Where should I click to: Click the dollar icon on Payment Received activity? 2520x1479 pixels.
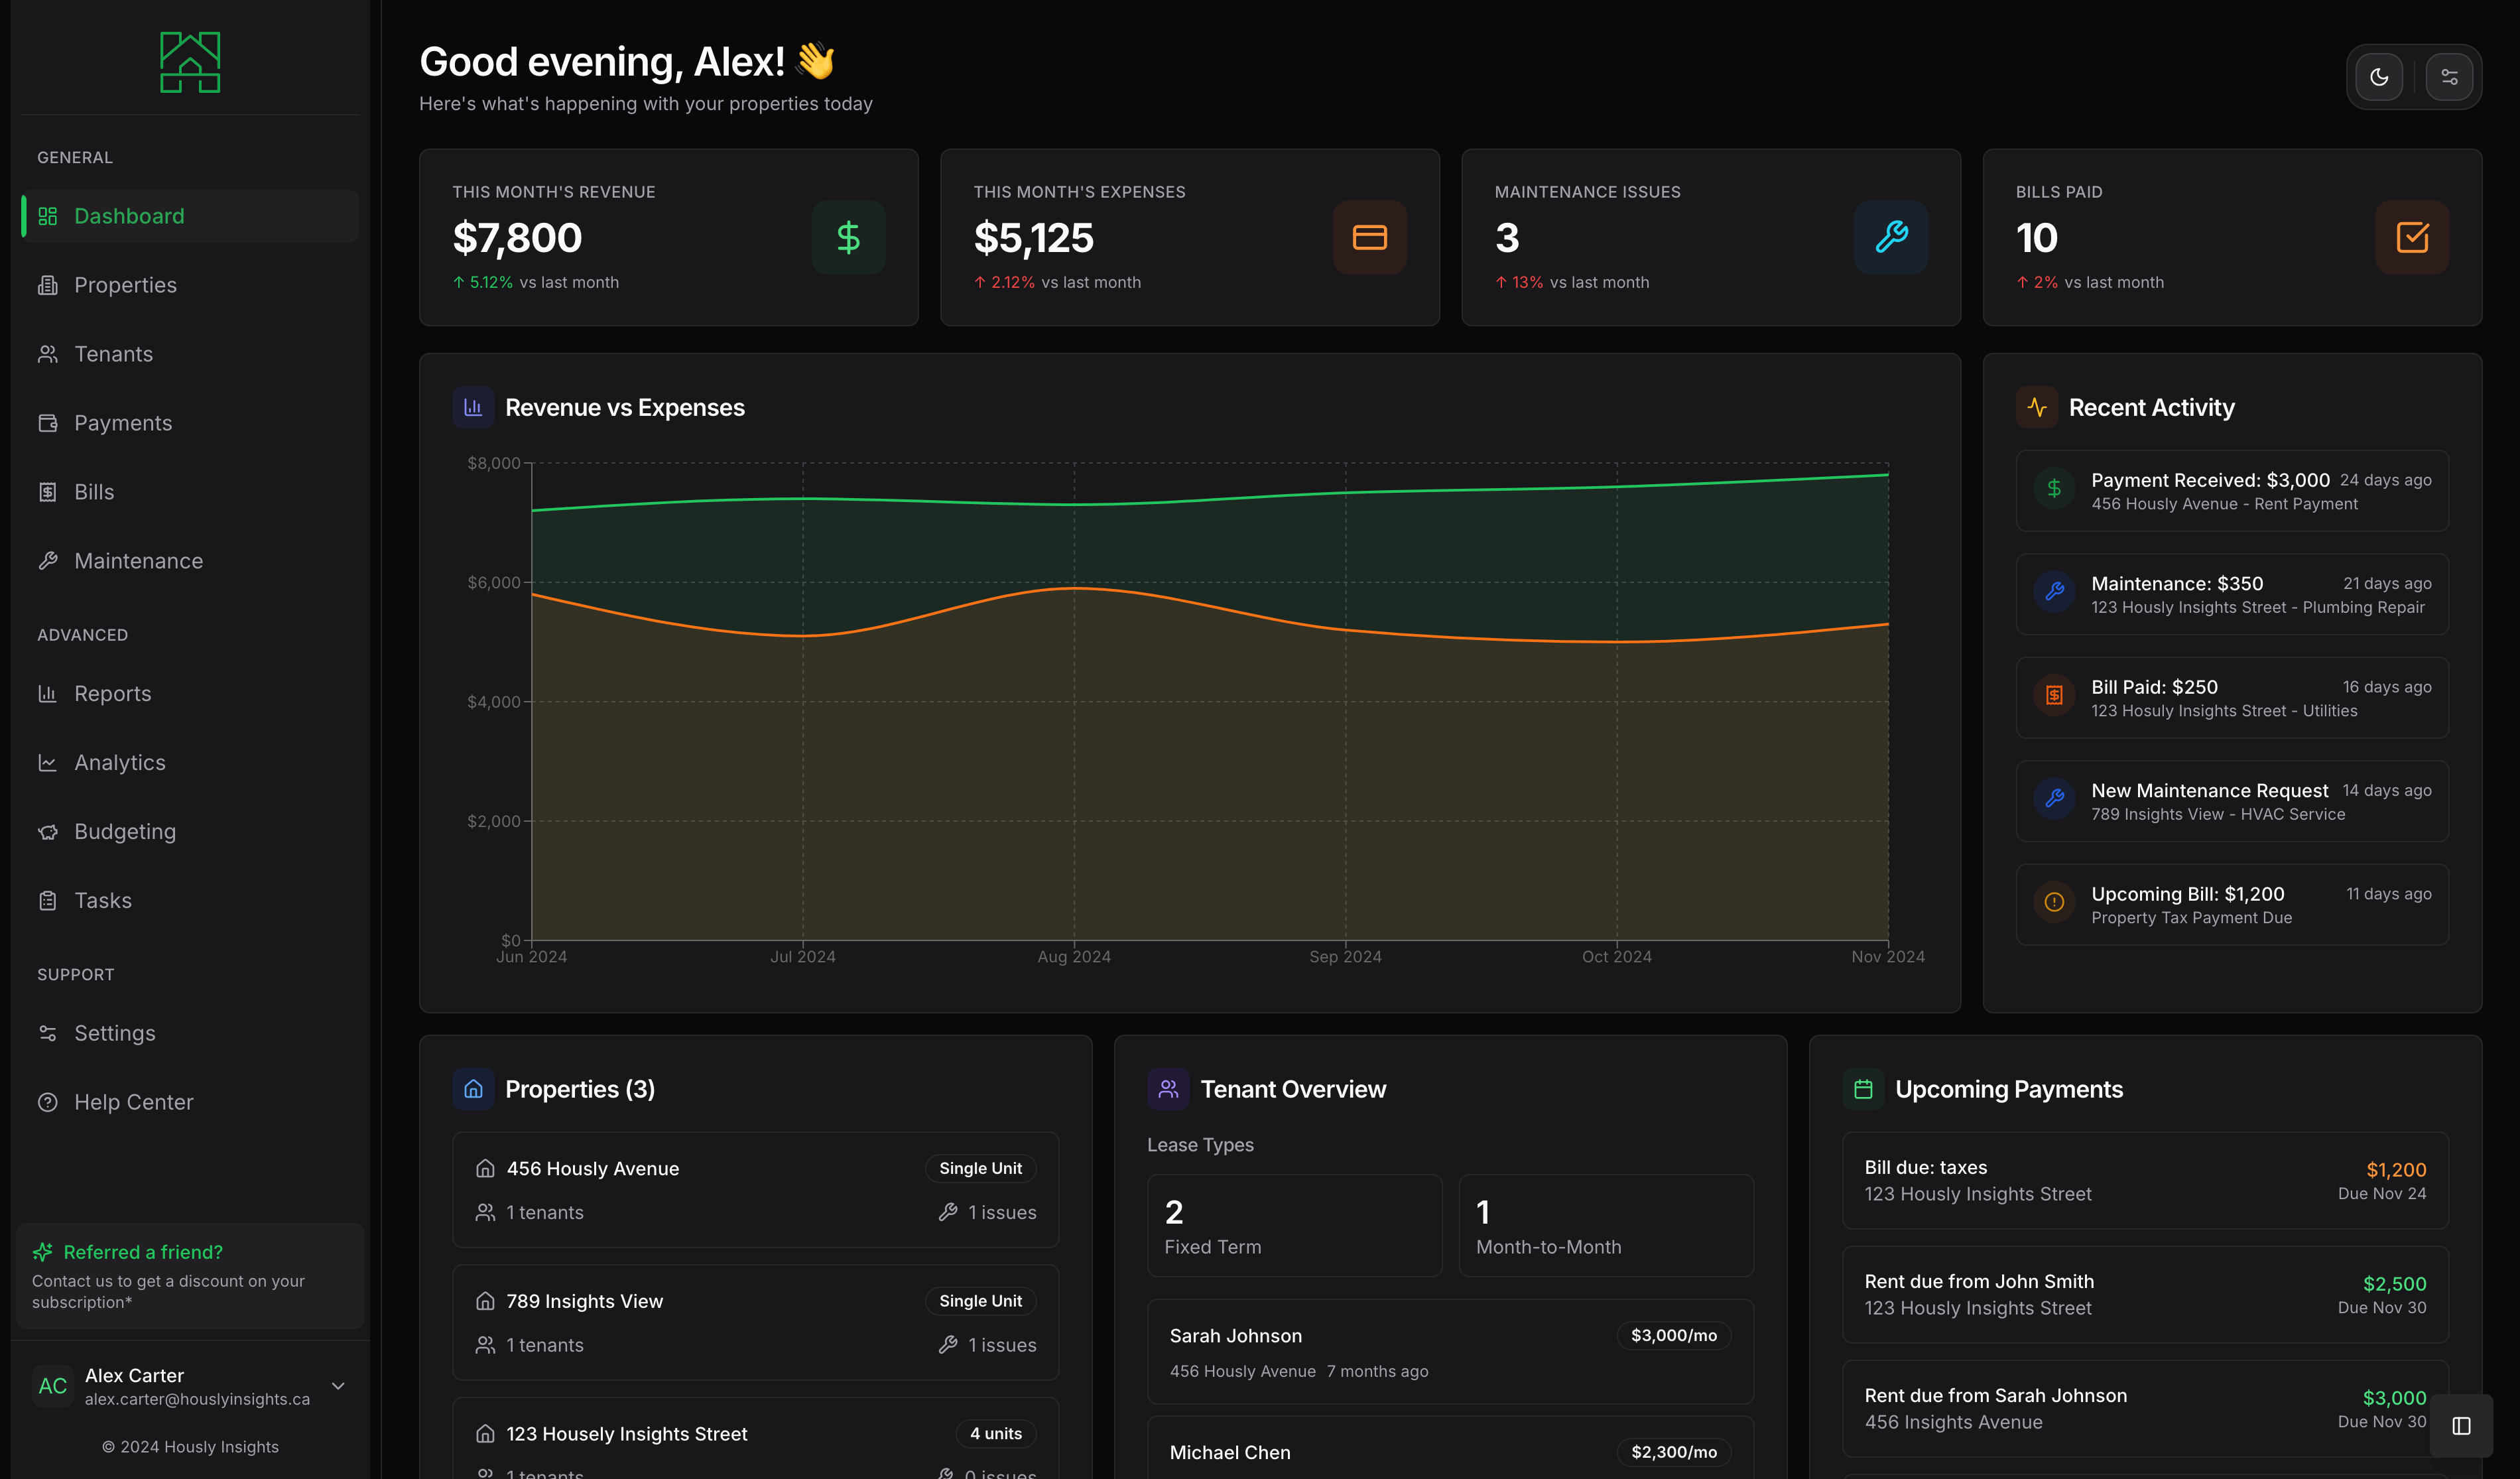[2054, 488]
